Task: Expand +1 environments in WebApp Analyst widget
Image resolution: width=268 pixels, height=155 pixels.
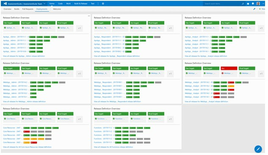Action: click(261, 74)
